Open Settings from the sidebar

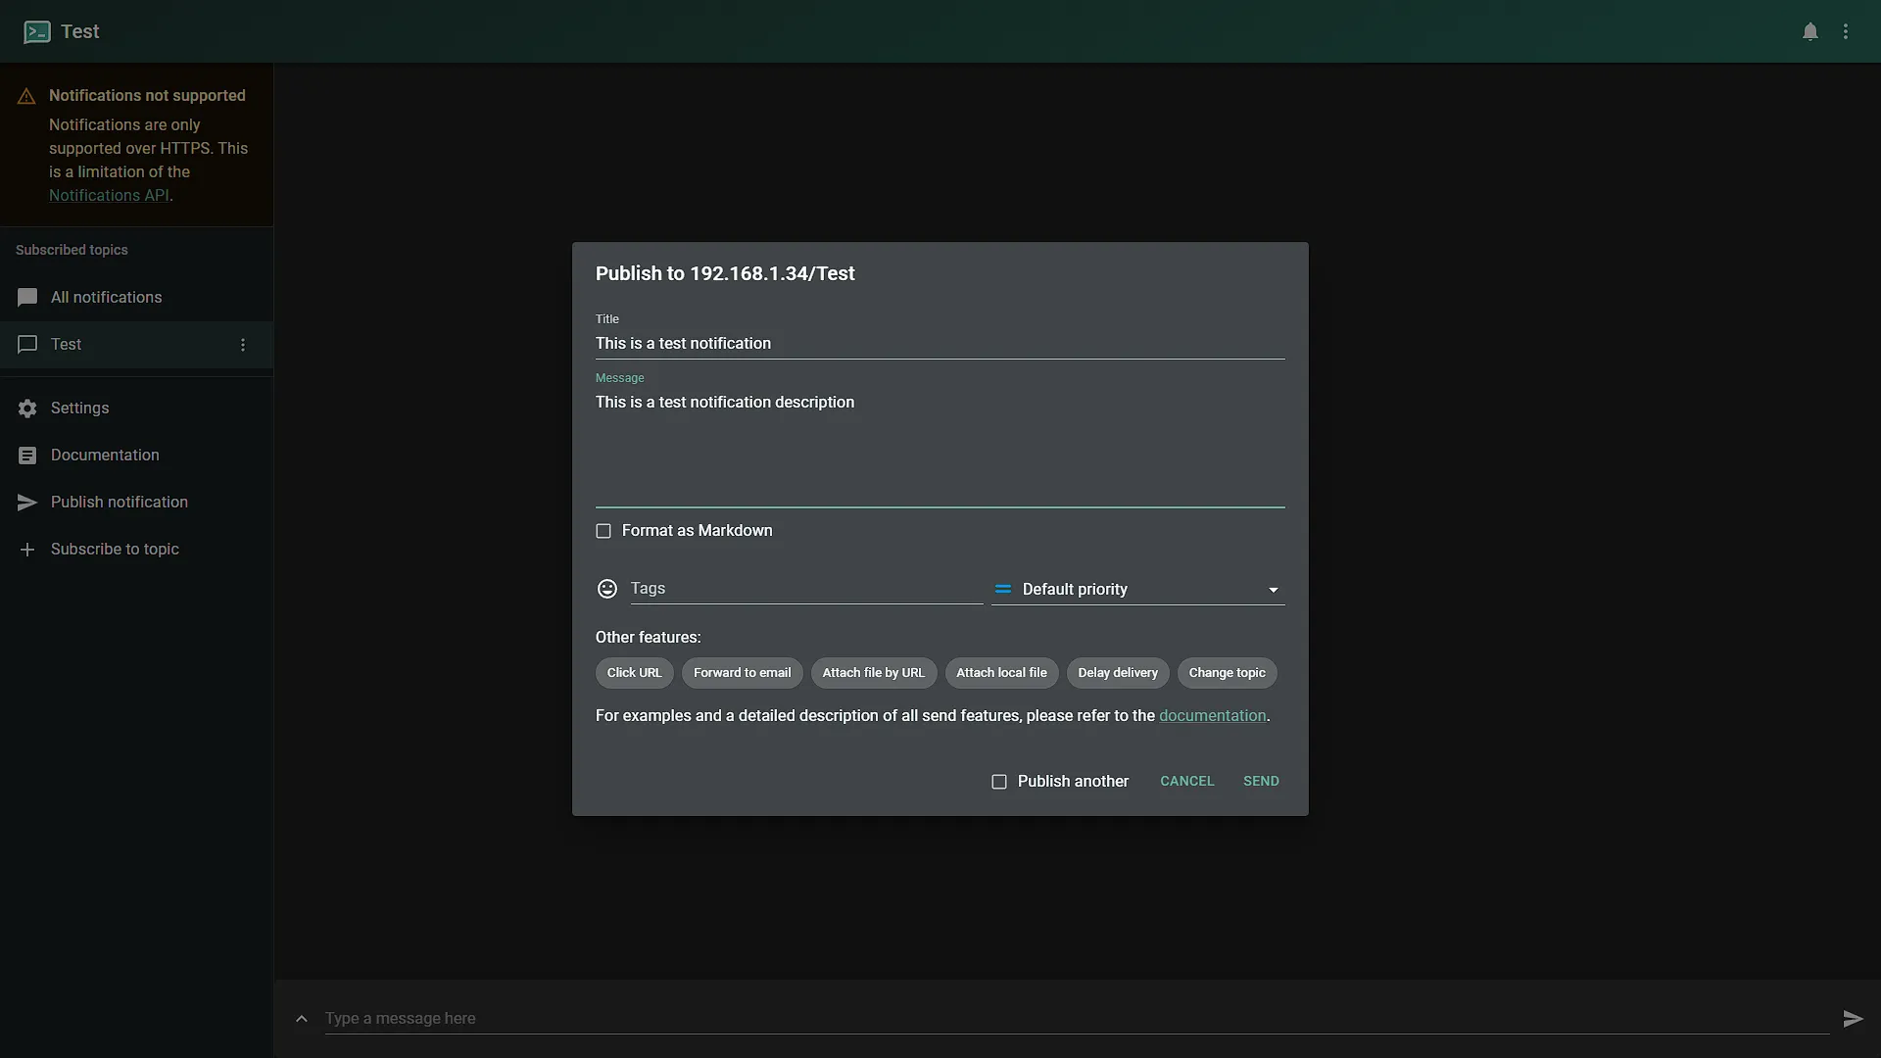pos(137,409)
